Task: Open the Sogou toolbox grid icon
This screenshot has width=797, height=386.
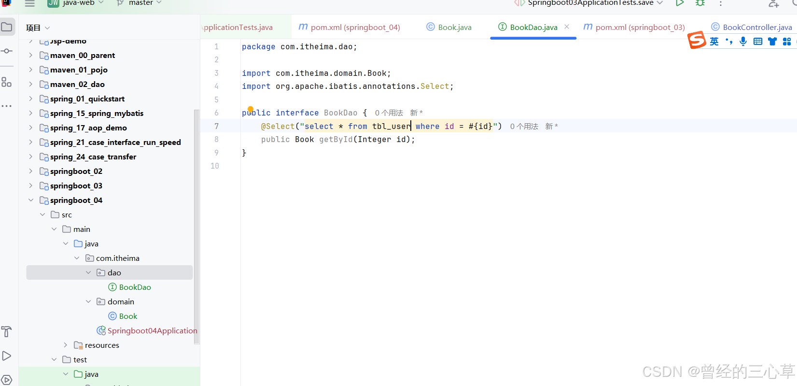Action: (x=787, y=42)
